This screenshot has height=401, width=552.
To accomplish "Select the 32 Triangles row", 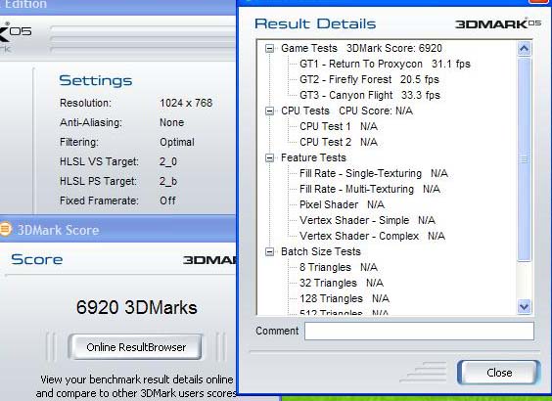I will pyautogui.click(x=342, y=284).
